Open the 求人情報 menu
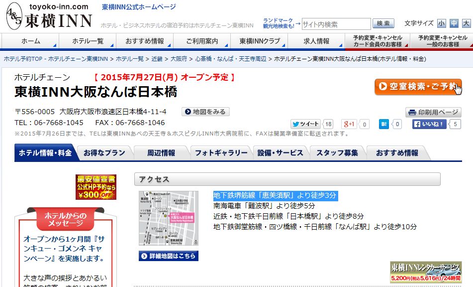473x287 pixels. tap(316, 41)
